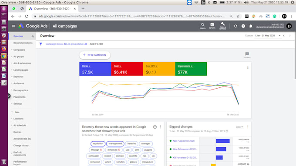This screenshot has width=296, height=166.
Task: Click the browser address bar
Action: 132,17
